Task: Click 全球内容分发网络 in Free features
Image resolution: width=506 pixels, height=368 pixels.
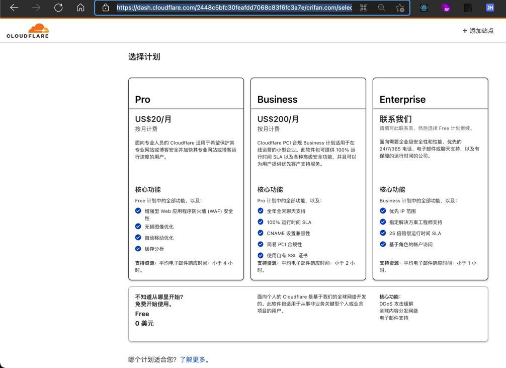Action: coord(398,311)
